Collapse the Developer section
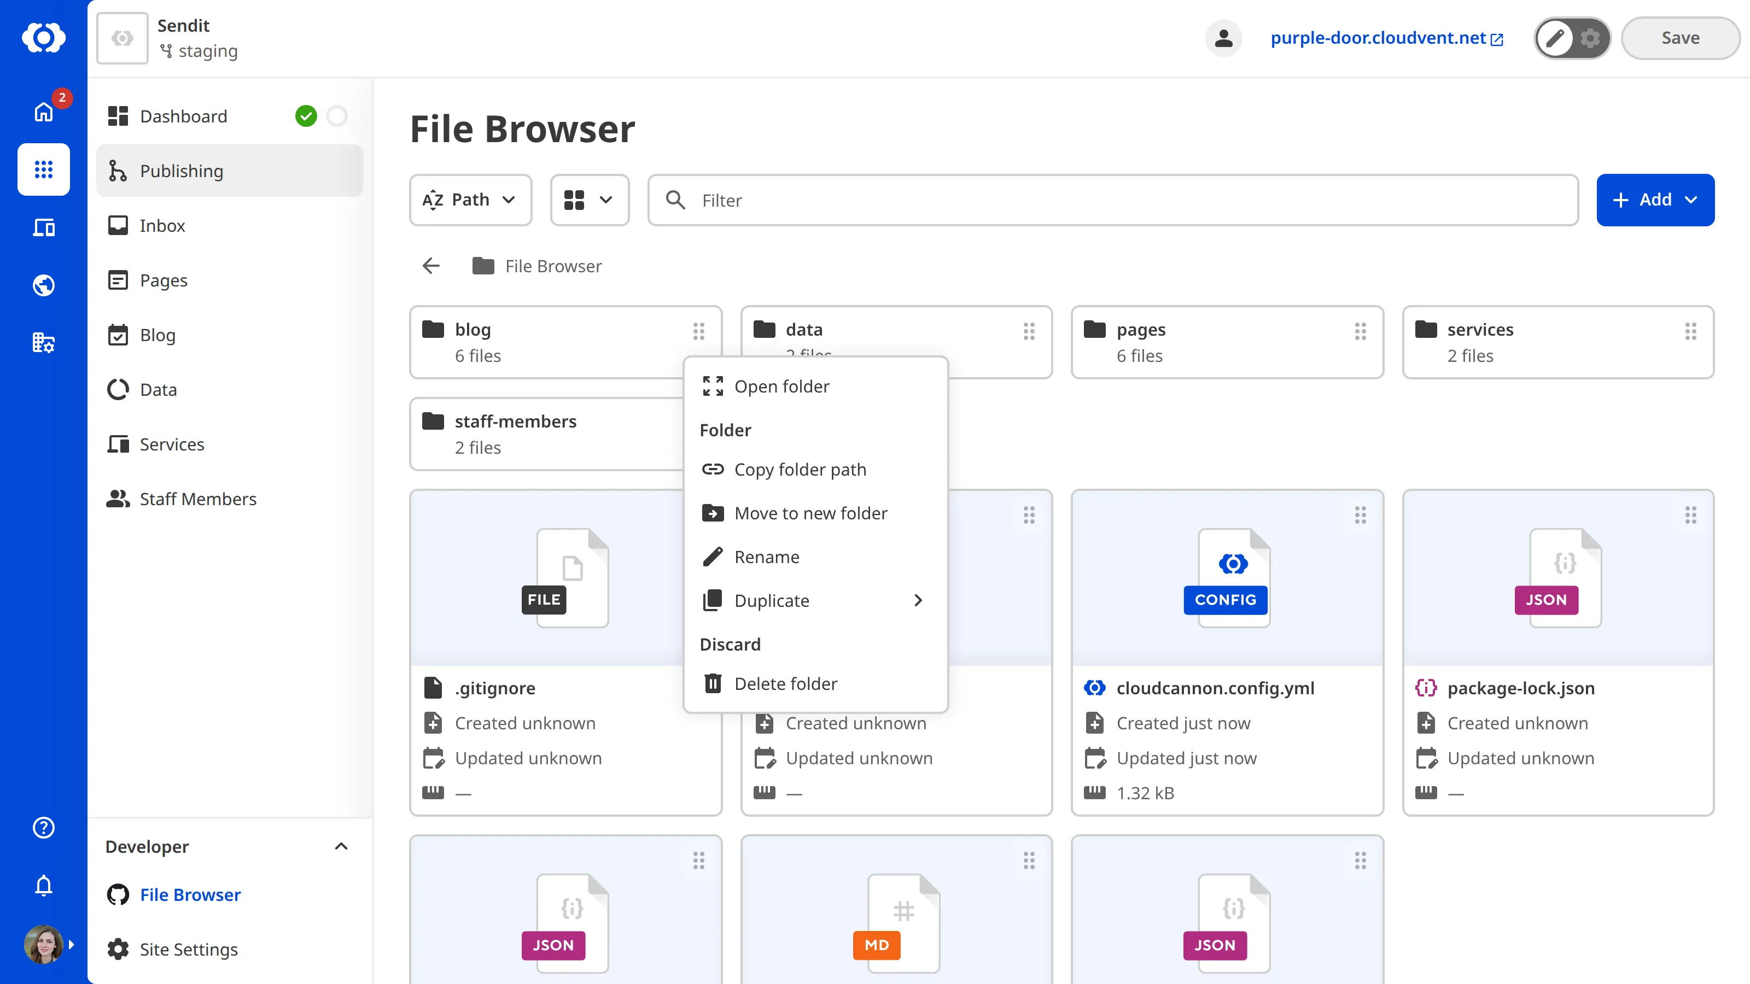This screenshot has height=984, width=1750. coord(341,846)
